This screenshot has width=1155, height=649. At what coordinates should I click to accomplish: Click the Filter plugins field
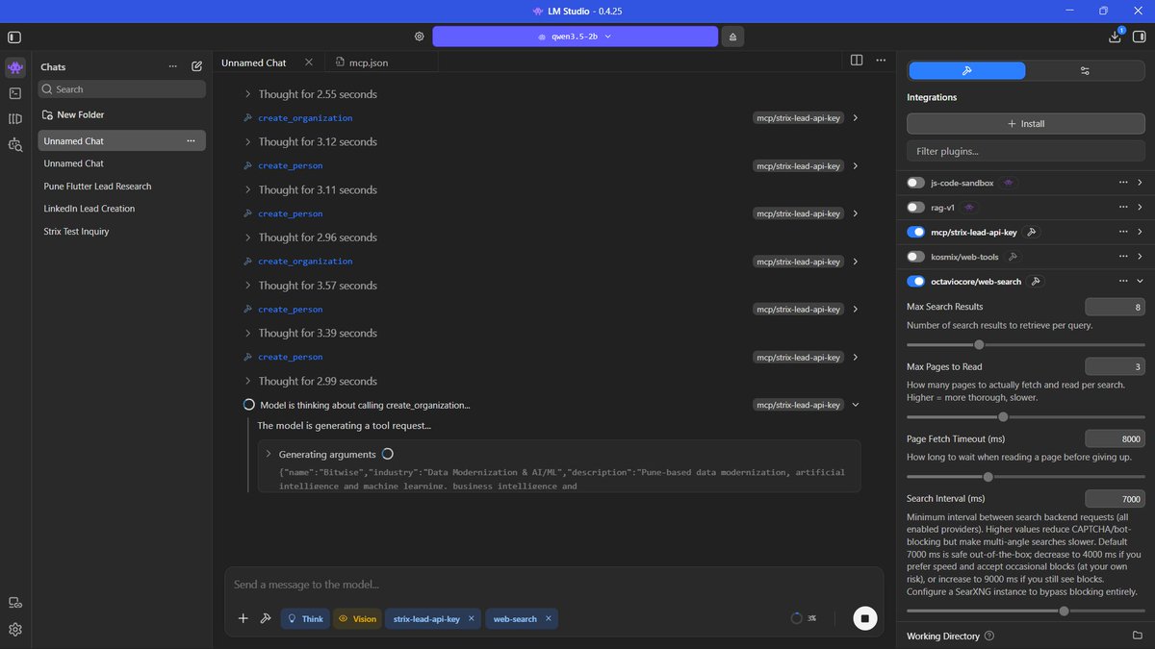coord(1025,151)
